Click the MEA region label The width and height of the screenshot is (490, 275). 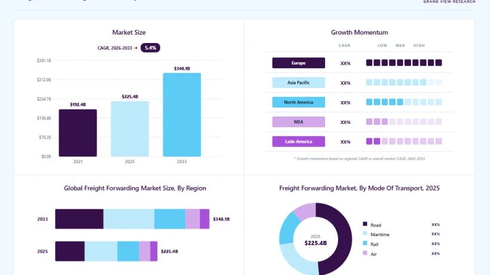pyautogui.click(x=298, y=122)
